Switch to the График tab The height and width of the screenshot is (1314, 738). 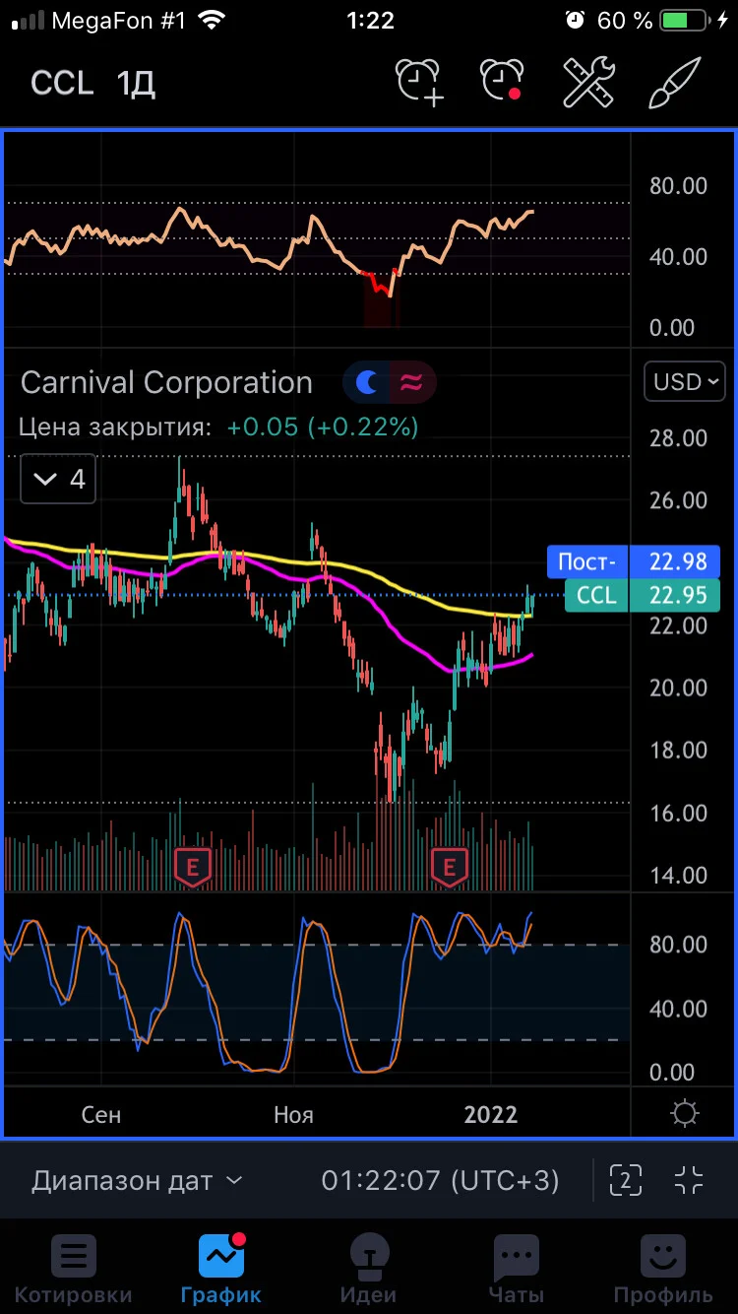(221, 1270)
